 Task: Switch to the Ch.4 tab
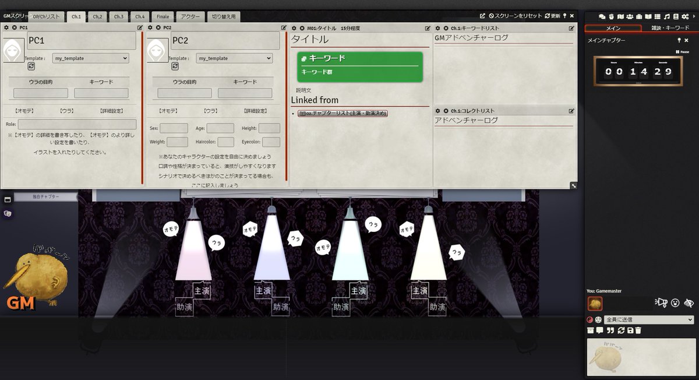140,17
